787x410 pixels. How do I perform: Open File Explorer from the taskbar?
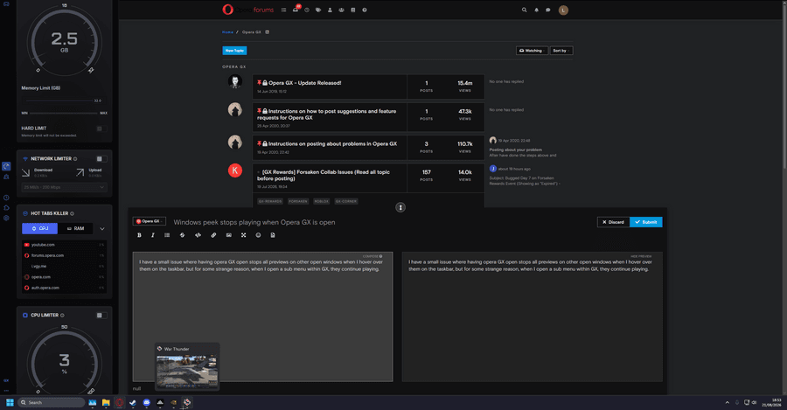pos(106,402)
